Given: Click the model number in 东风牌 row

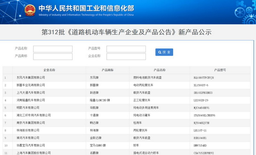Looking at the screenshot, I should pyautogui.click(x=204, y=78).
